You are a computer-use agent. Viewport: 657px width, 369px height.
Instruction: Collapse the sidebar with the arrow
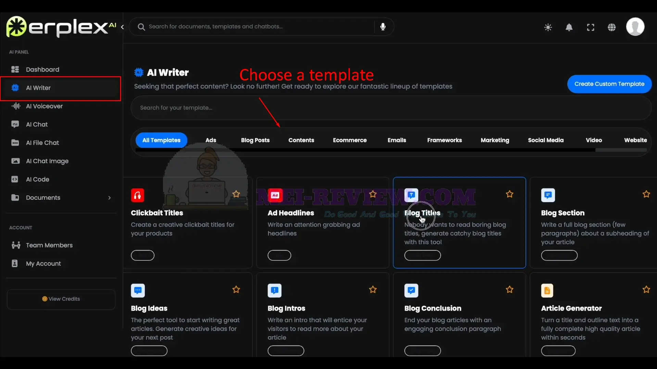point(122,27)
